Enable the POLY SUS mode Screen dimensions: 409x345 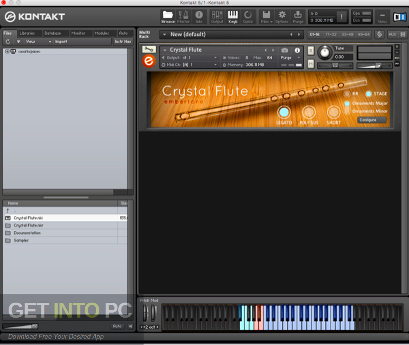point(308,112)
